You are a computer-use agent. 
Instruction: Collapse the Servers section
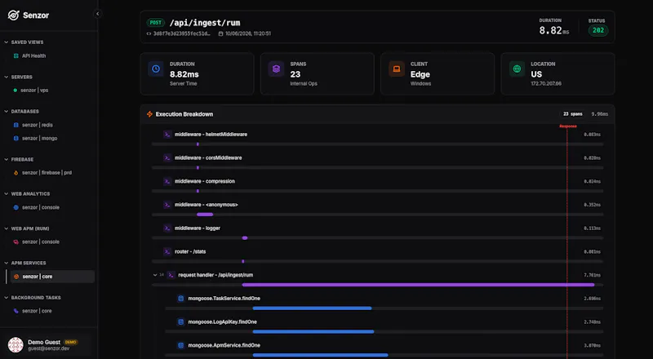point(7,77)
